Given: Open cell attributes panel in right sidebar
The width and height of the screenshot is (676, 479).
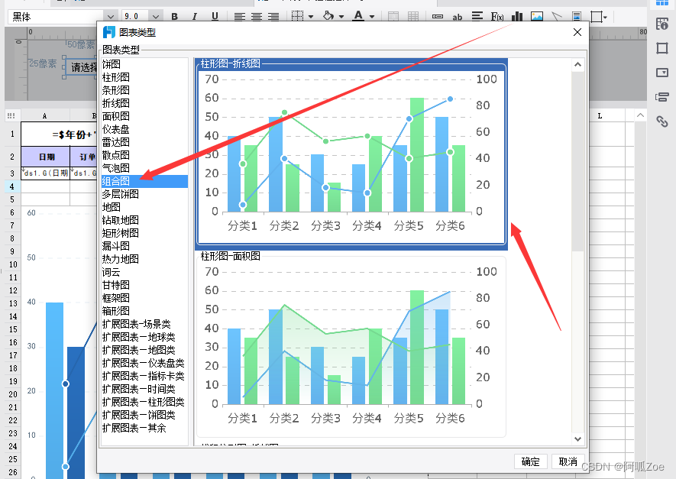Looking at the screenshot, I should click(x=662, y=24).
